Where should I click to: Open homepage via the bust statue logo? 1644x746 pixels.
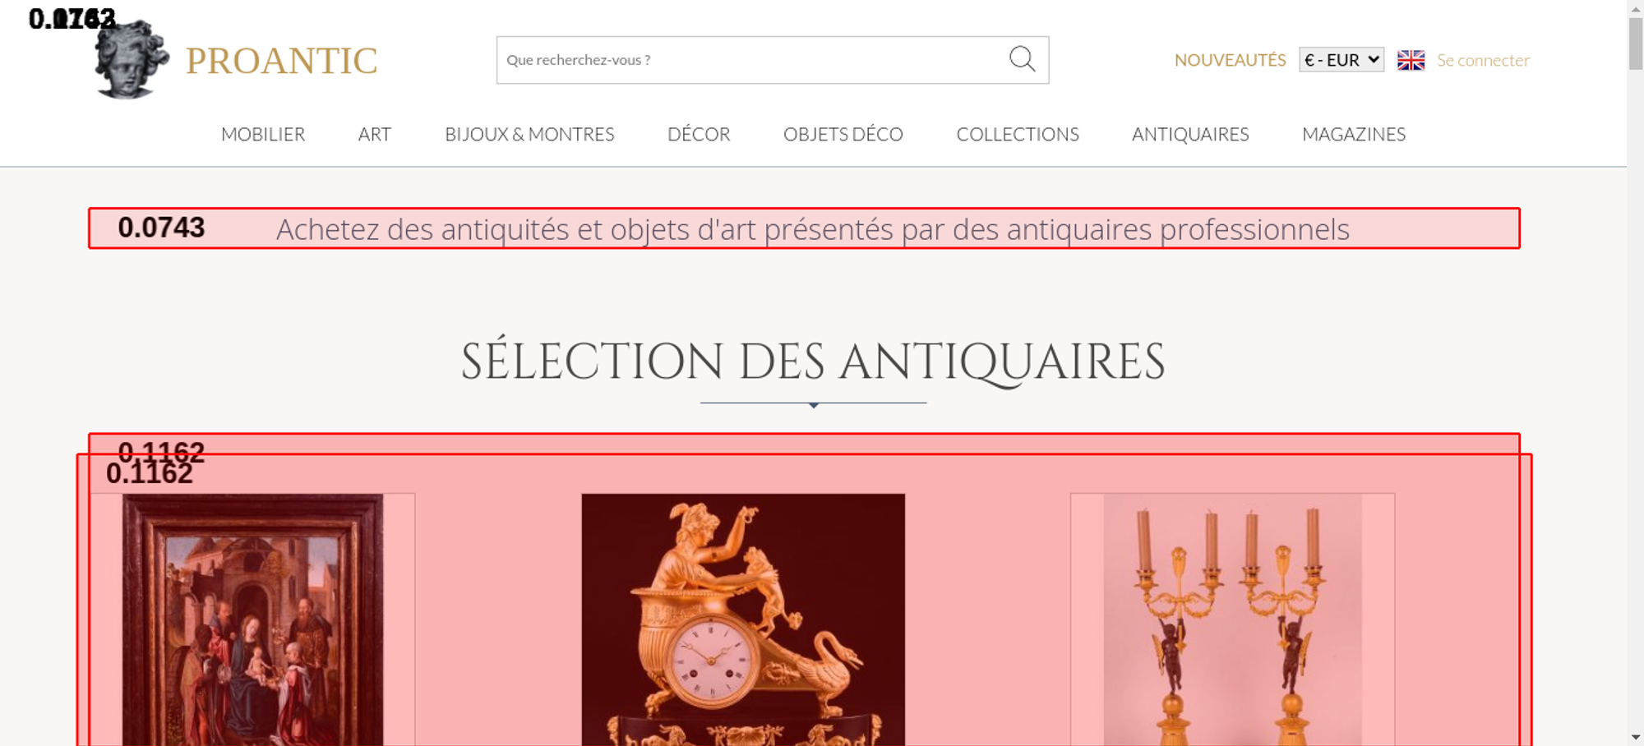pyautogui.click(x=132, y=59)
